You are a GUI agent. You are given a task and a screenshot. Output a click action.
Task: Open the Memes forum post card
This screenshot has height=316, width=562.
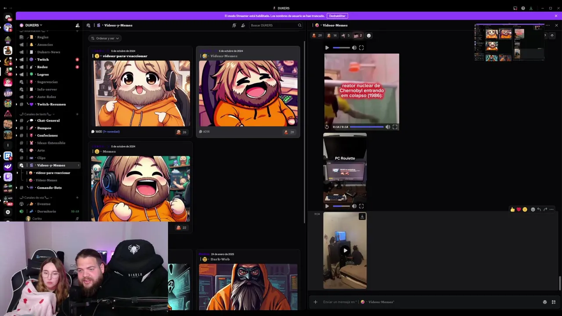[x=140, y=188]
